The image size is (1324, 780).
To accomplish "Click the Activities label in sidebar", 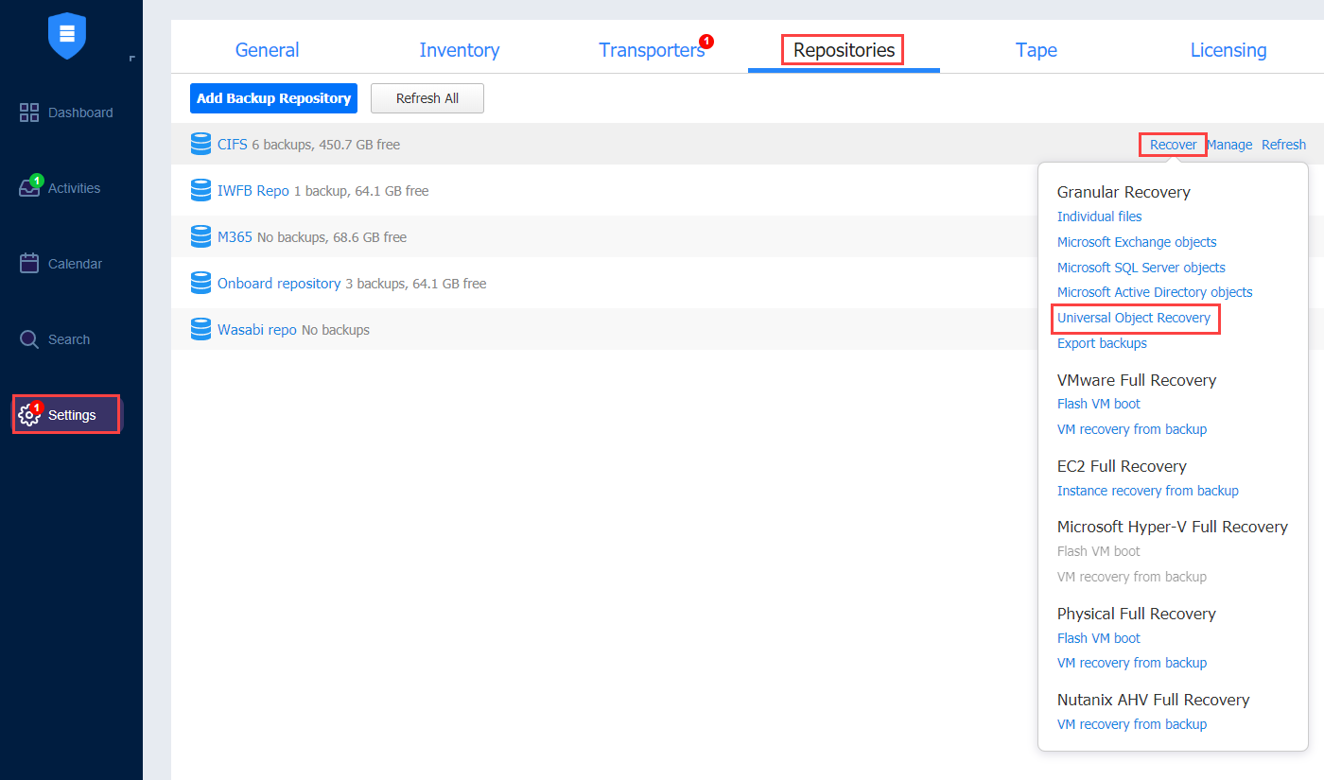I will click(x=74, y=188).
